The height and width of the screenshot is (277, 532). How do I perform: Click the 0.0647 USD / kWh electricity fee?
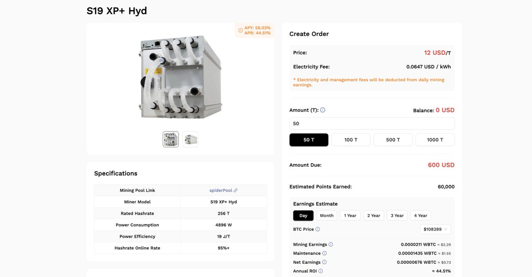[x=428, y=67]
